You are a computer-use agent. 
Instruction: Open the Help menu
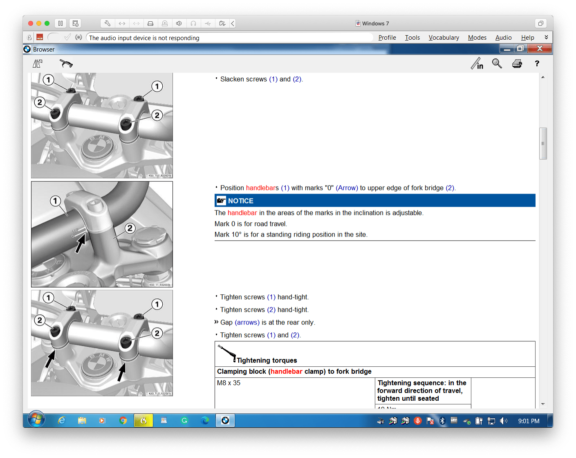tap(528, 38)
